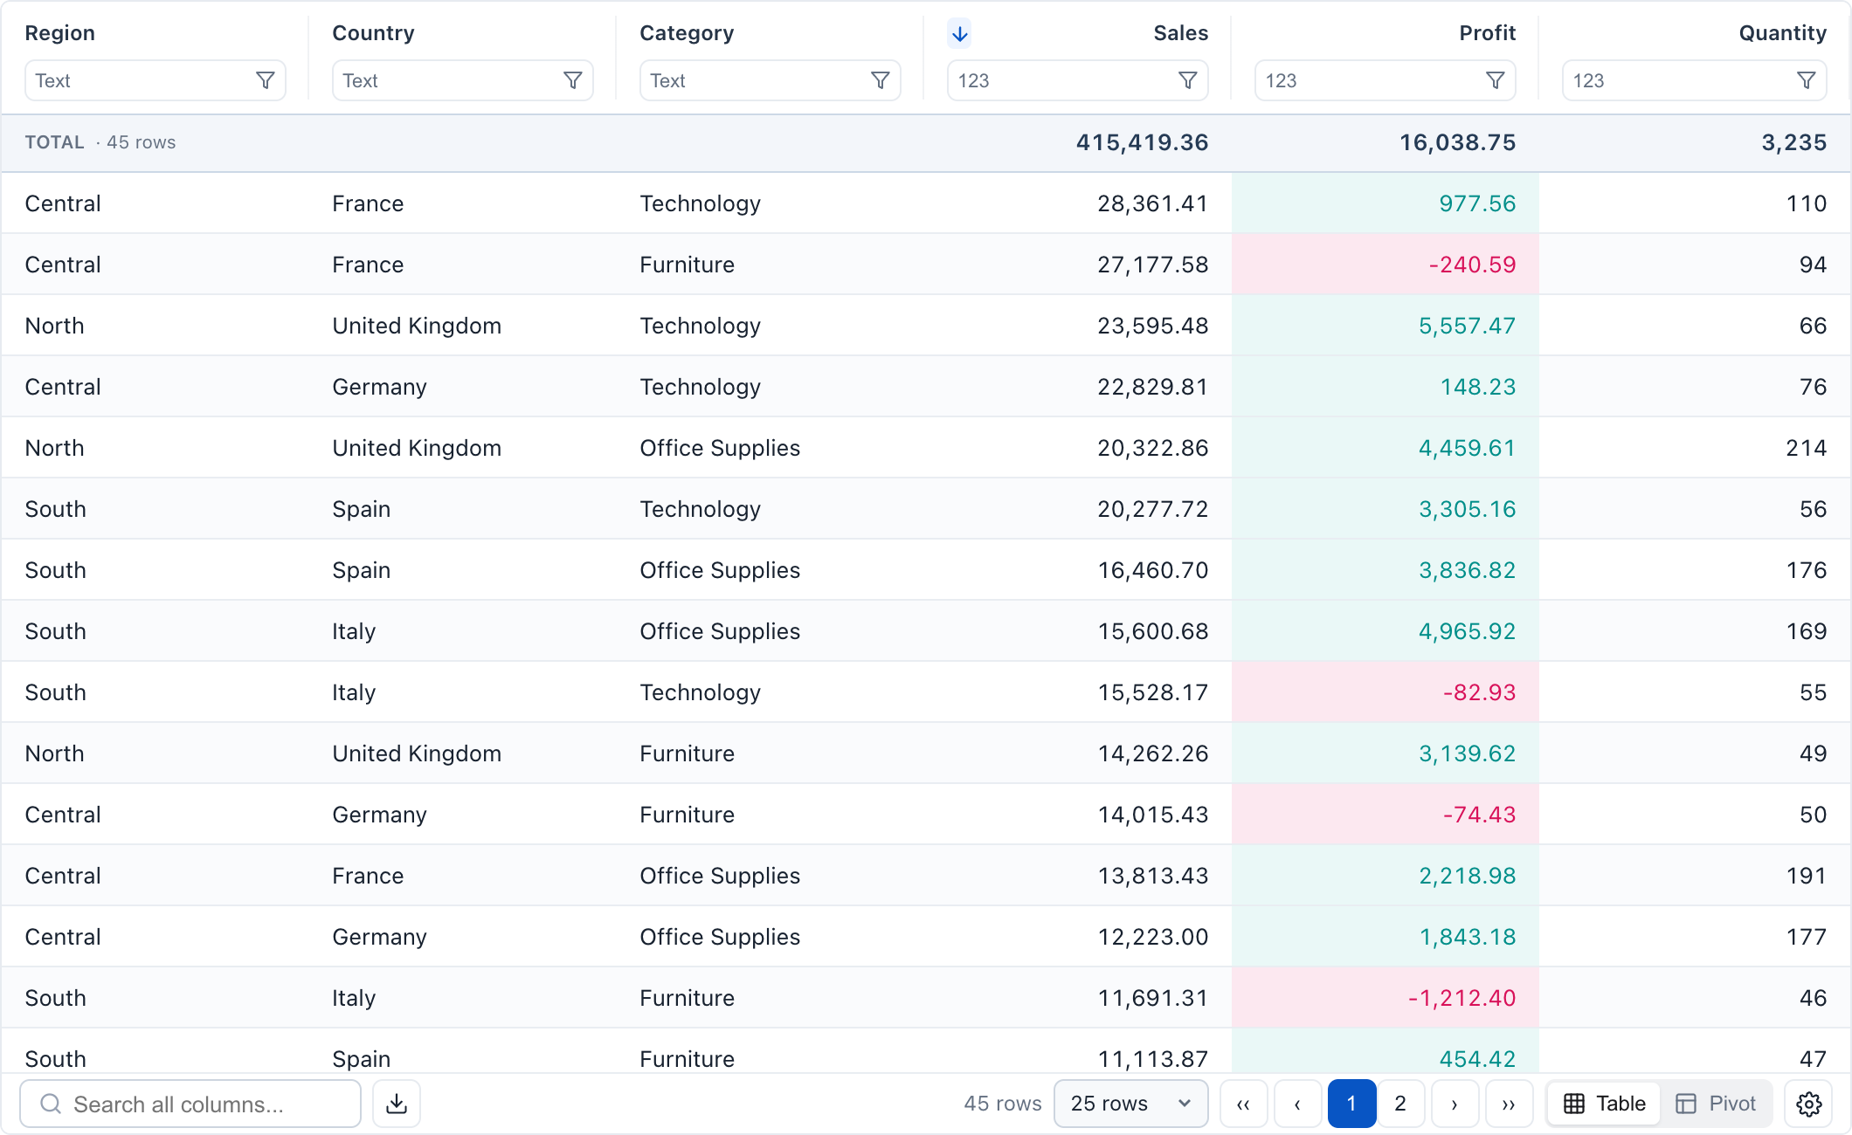This screenshot has height=1135, width=1852.
Task: Toggle the Sales descending sort arrow
Action: 959,34
